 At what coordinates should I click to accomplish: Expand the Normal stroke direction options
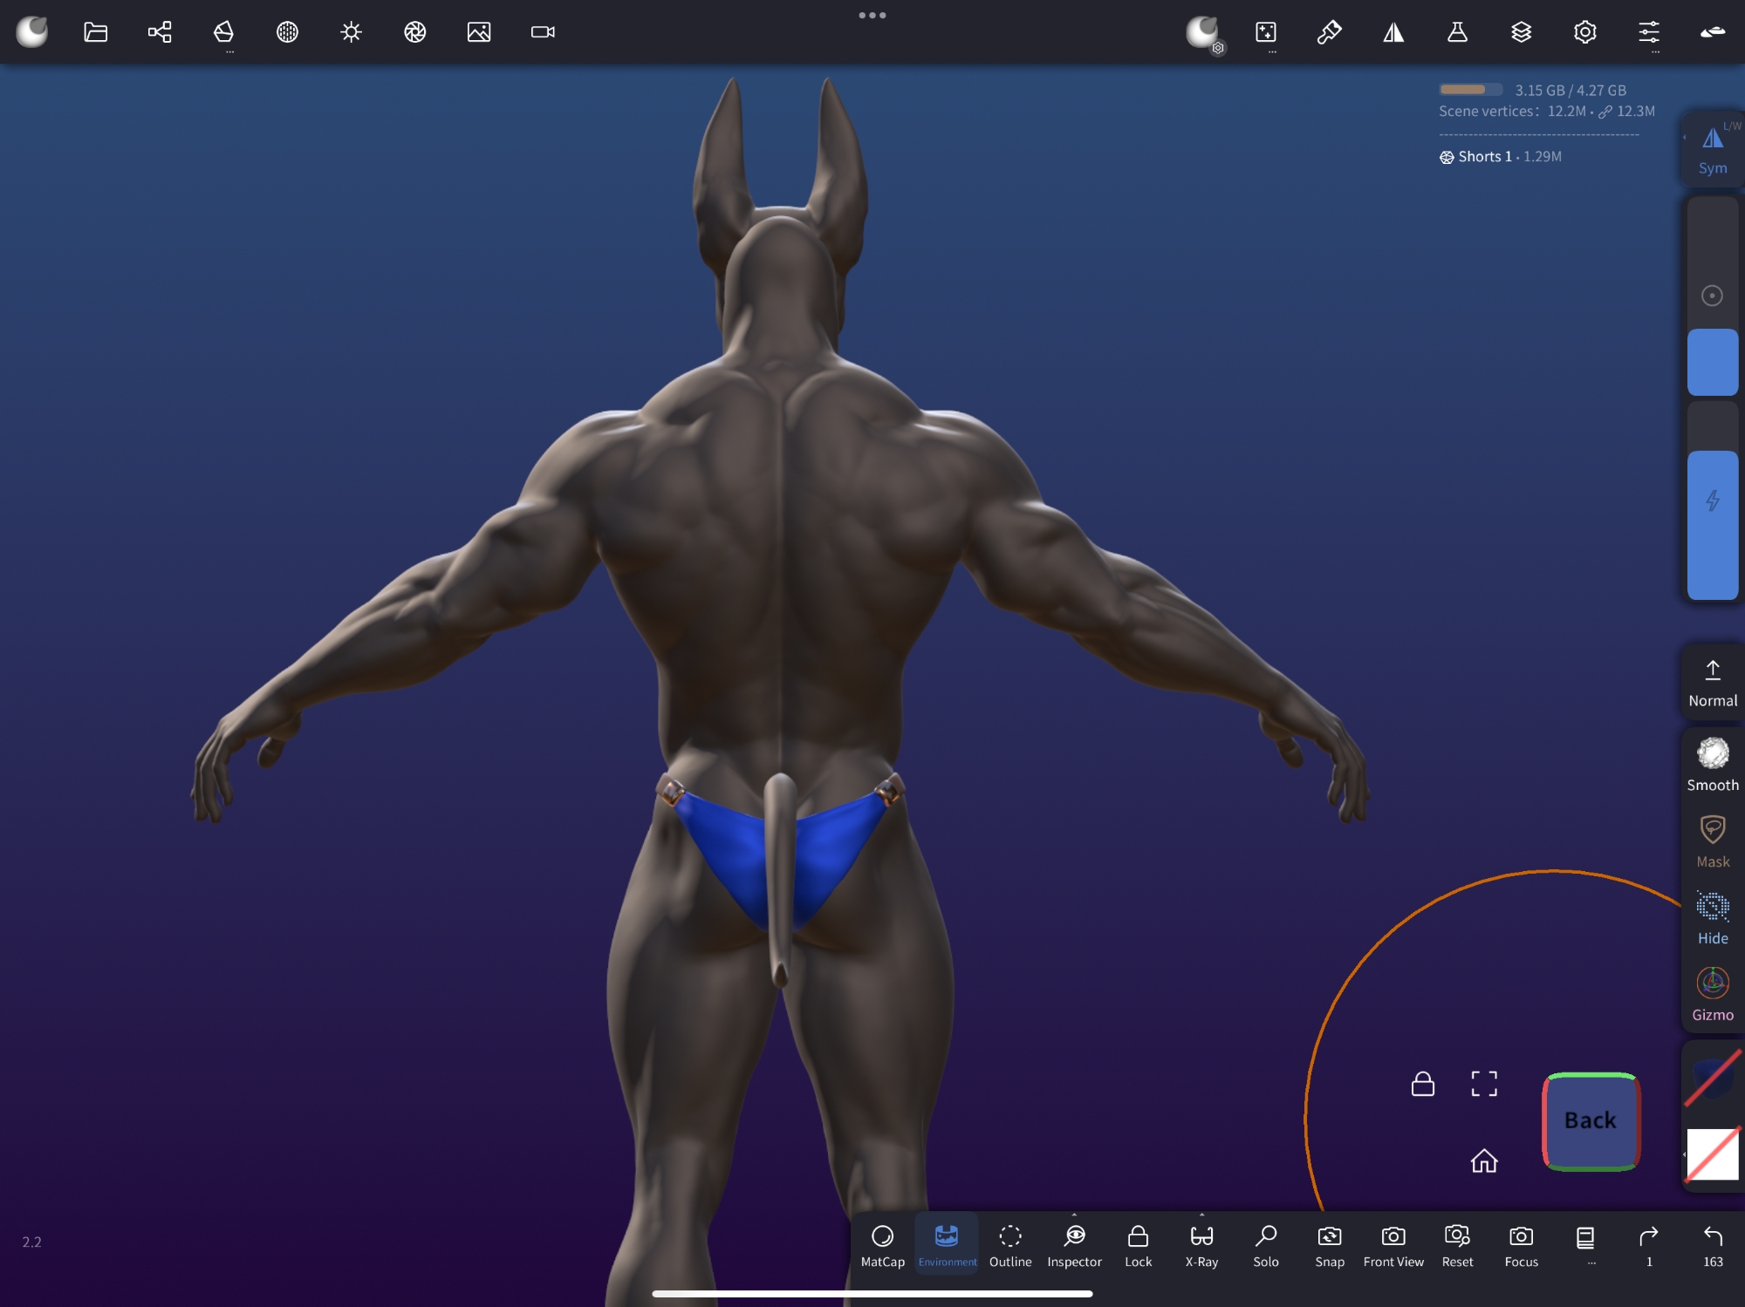(1712, 683)
